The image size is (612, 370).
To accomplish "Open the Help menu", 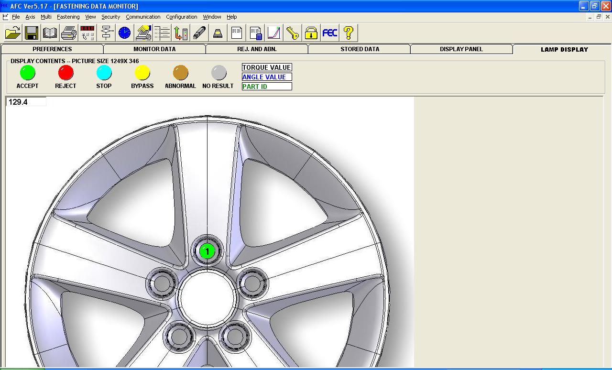I will pos(231,17).
